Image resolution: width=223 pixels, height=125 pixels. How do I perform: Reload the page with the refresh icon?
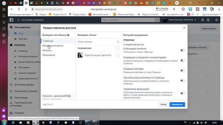coord(26,9)
